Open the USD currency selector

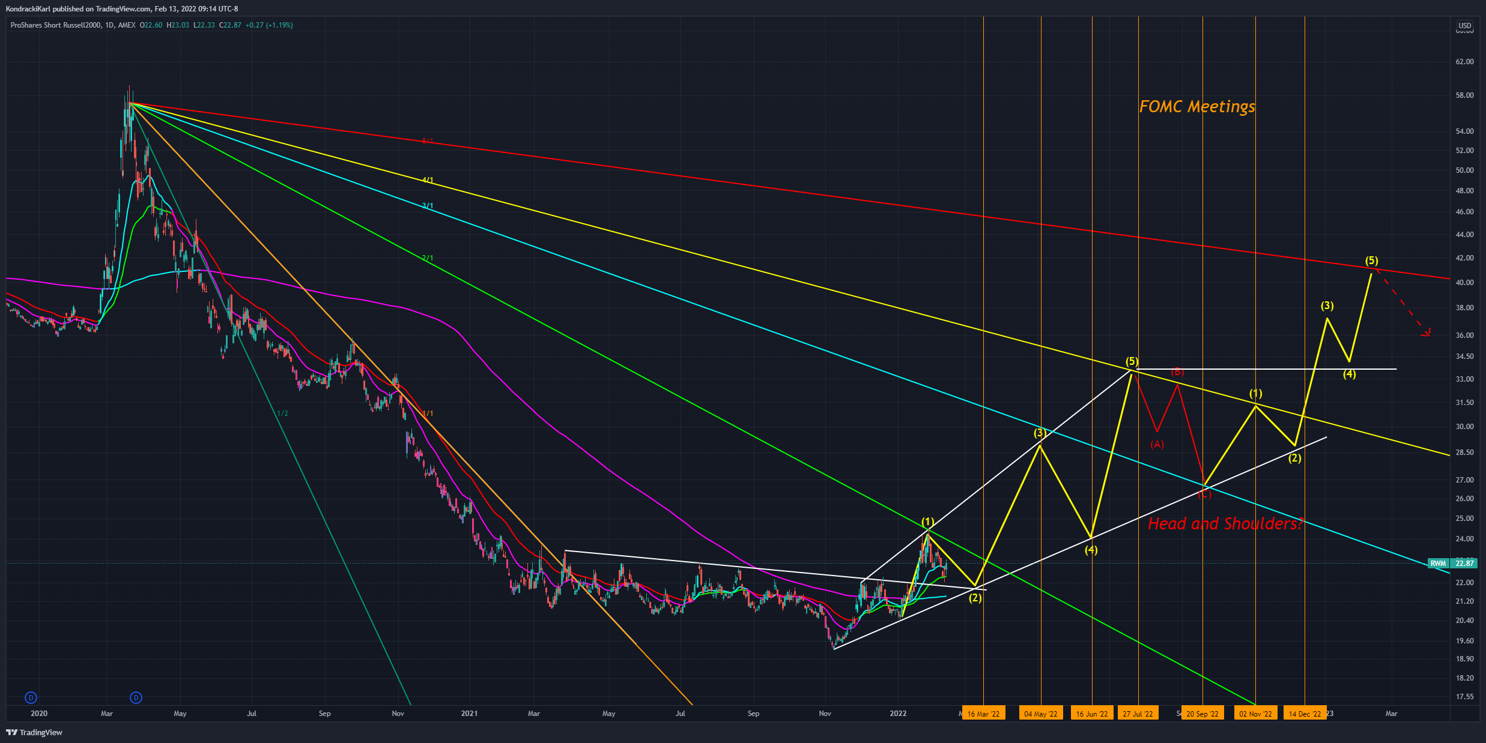point(1465,26)
